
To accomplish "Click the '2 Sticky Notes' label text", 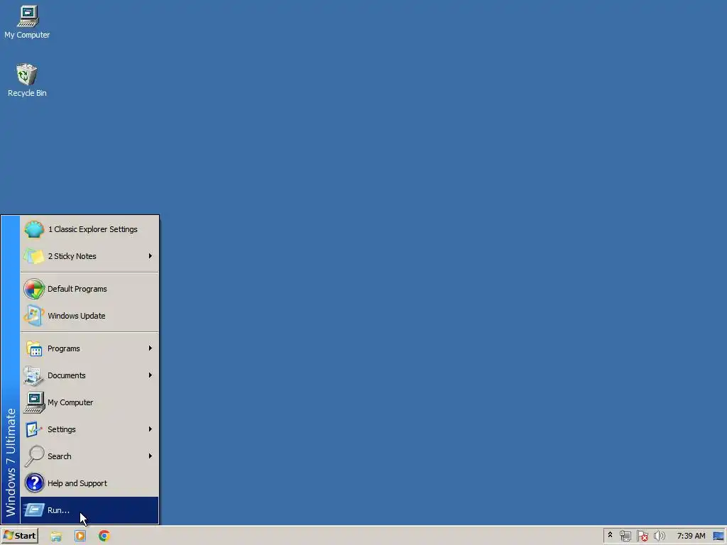I will [72, 256].
